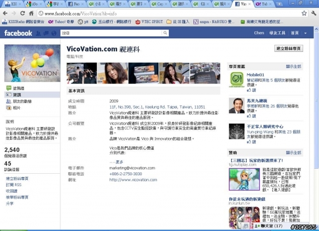
Task: Open ampm - NARUKO bookmark
Action: pos(214,22)
